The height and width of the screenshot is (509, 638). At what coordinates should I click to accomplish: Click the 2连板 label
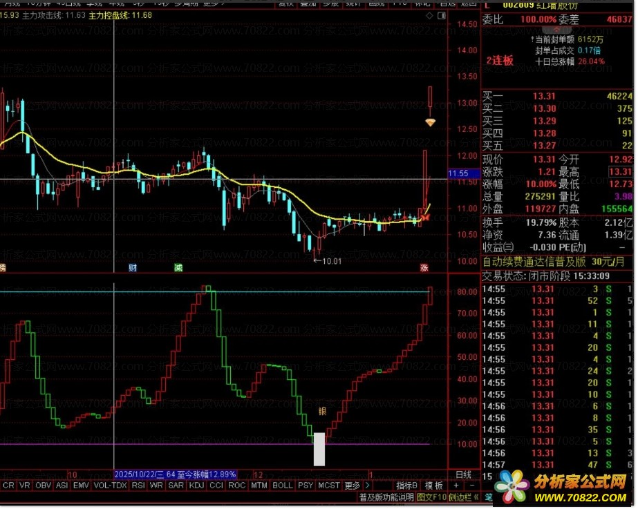pos(500,61)
